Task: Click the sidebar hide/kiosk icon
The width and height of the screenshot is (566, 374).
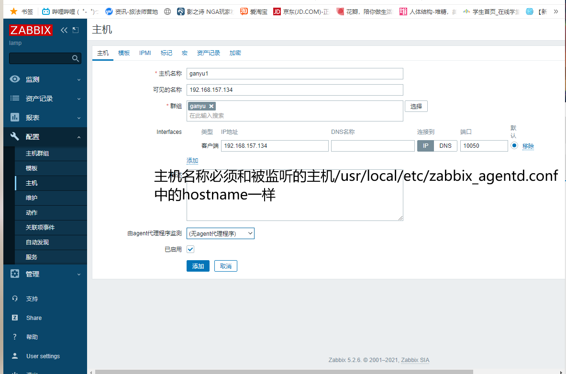Action: (76, 30)
